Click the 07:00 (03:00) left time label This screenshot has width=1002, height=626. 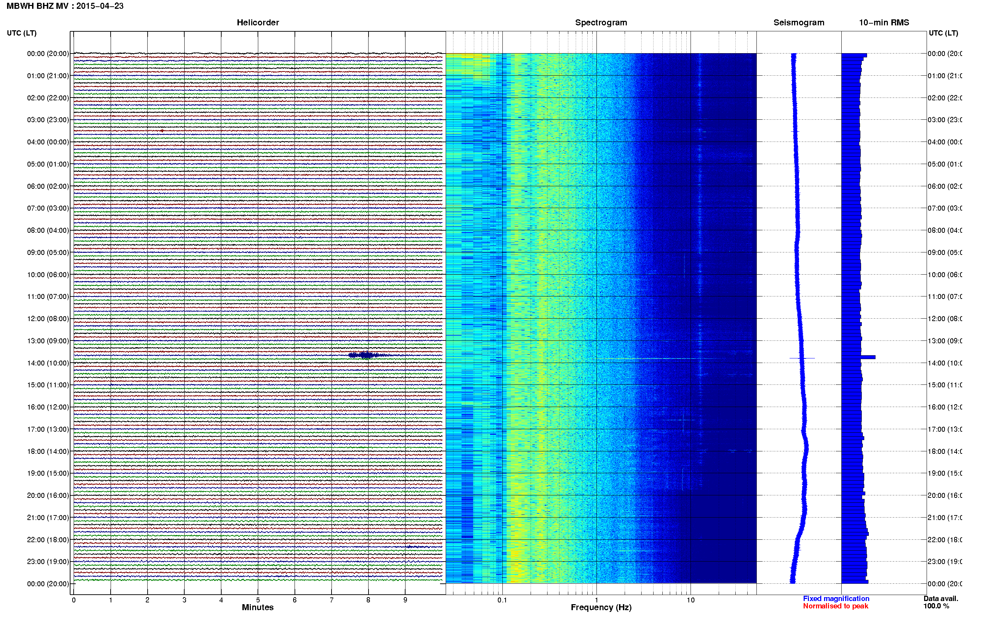pos(48,208)
